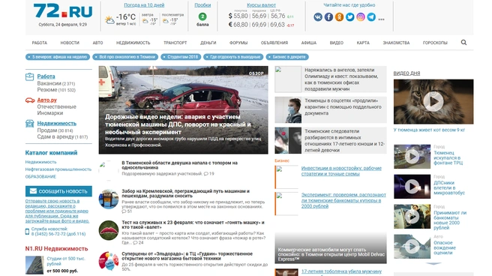Open the February 23 military quiz article
The image size is (492, 276).
[x=193, y=224]
